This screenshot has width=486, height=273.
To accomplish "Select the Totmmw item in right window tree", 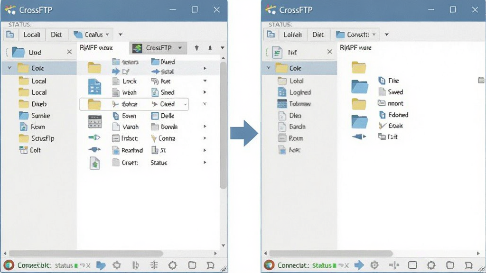I will (x=294, y=104).
